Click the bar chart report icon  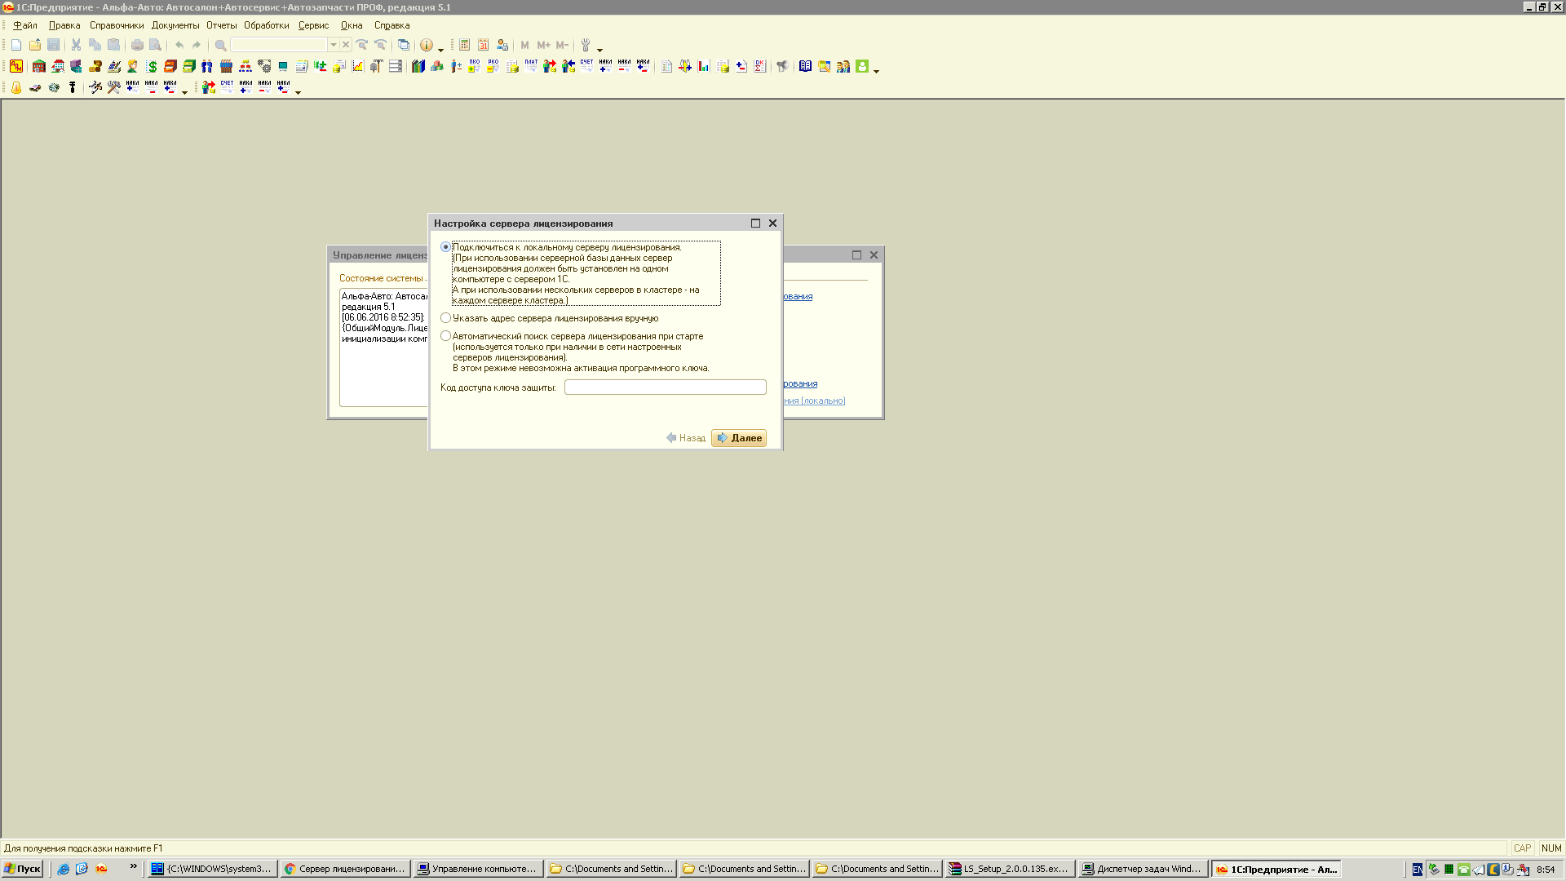pyautogui.click(x=704, y=66)
